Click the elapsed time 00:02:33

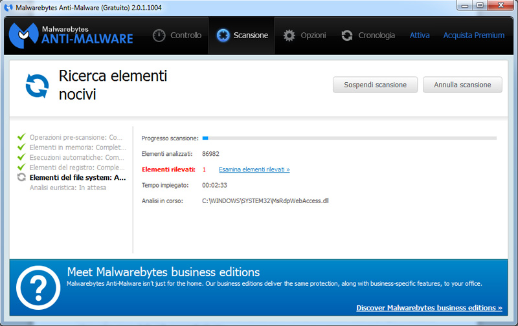(215, 185)
